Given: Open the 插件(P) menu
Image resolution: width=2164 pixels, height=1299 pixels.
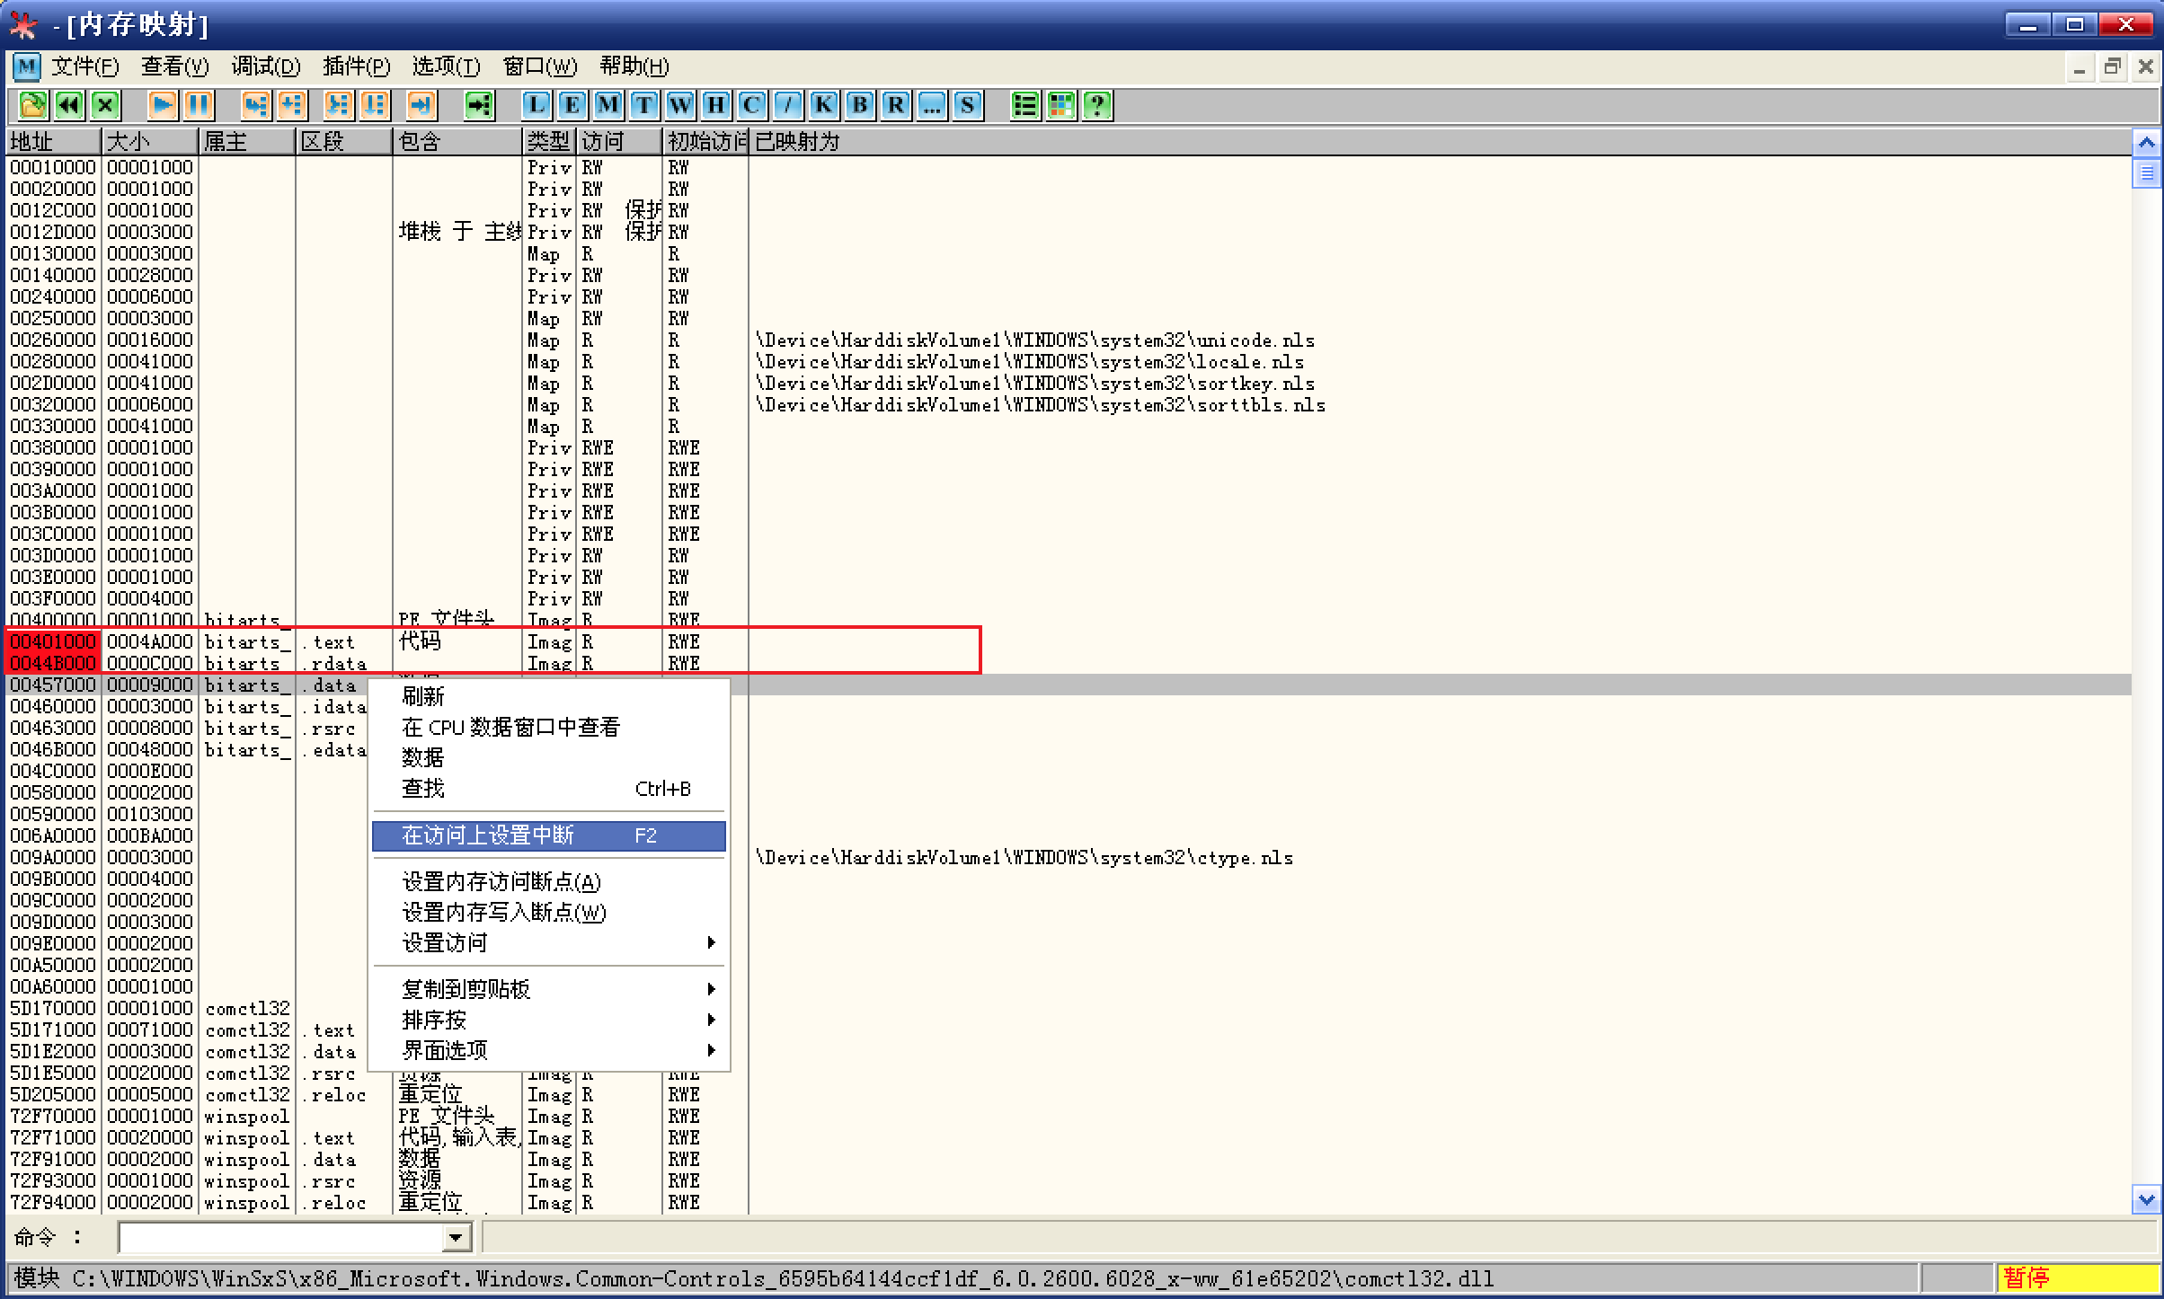Looking at the screenshot, I should (x=356, y=66).
